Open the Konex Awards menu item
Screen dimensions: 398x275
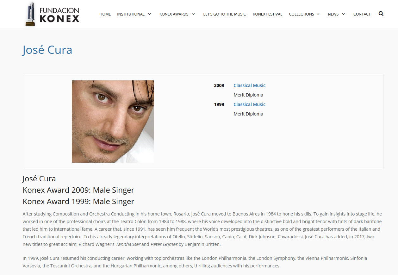click(174, 14)
